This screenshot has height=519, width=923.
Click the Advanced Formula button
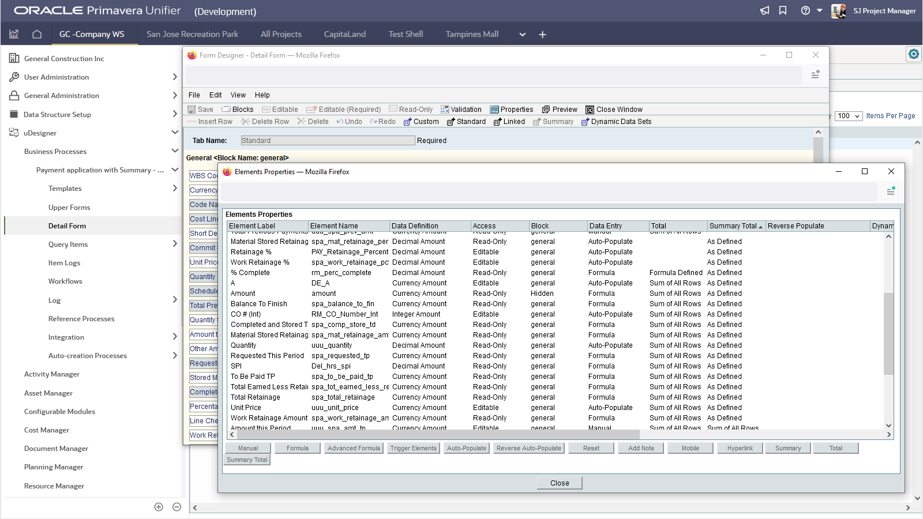(354, 448)
